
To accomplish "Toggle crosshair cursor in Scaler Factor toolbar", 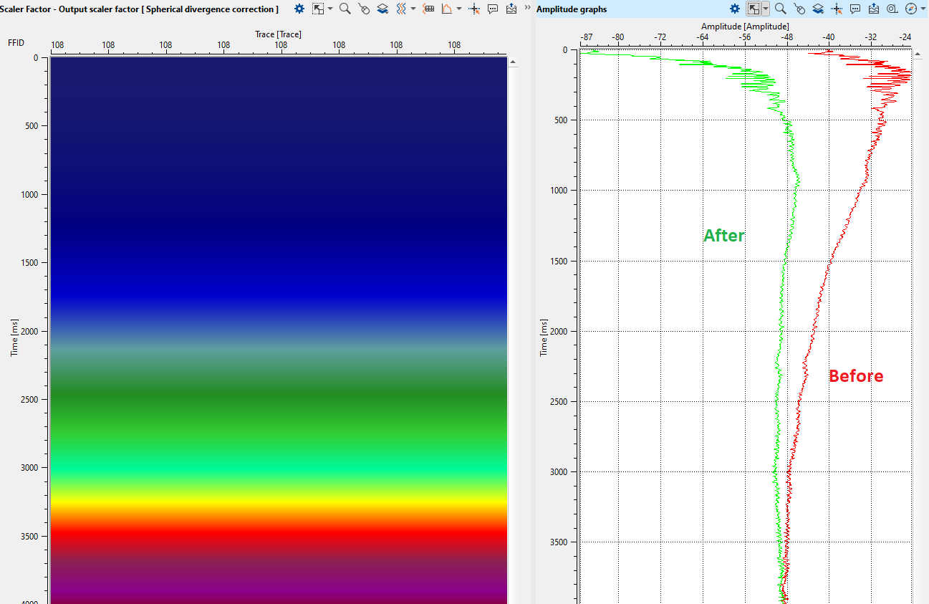I will pos(474,9).
